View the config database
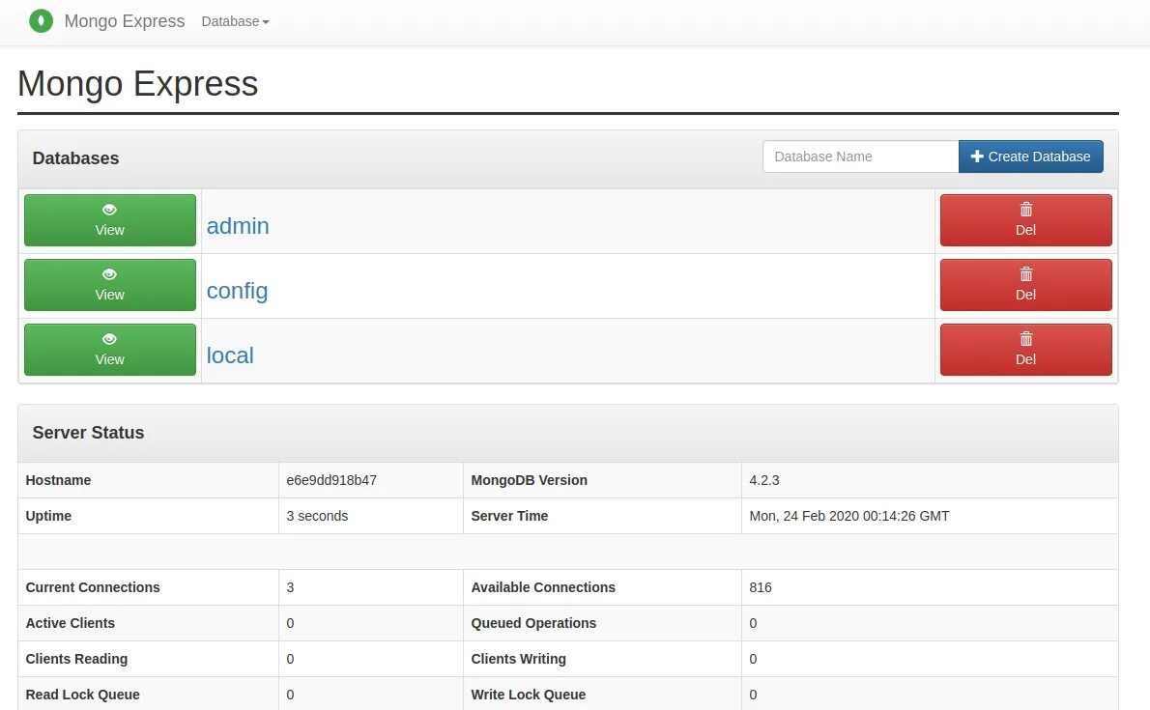This screenshot has height=710, width=1150. [110, 285]
